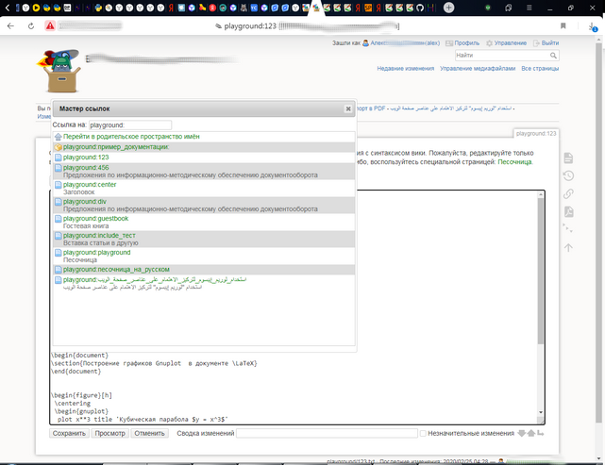
Task: Open the browser hamburger menu
Action: tap(529, 8)
